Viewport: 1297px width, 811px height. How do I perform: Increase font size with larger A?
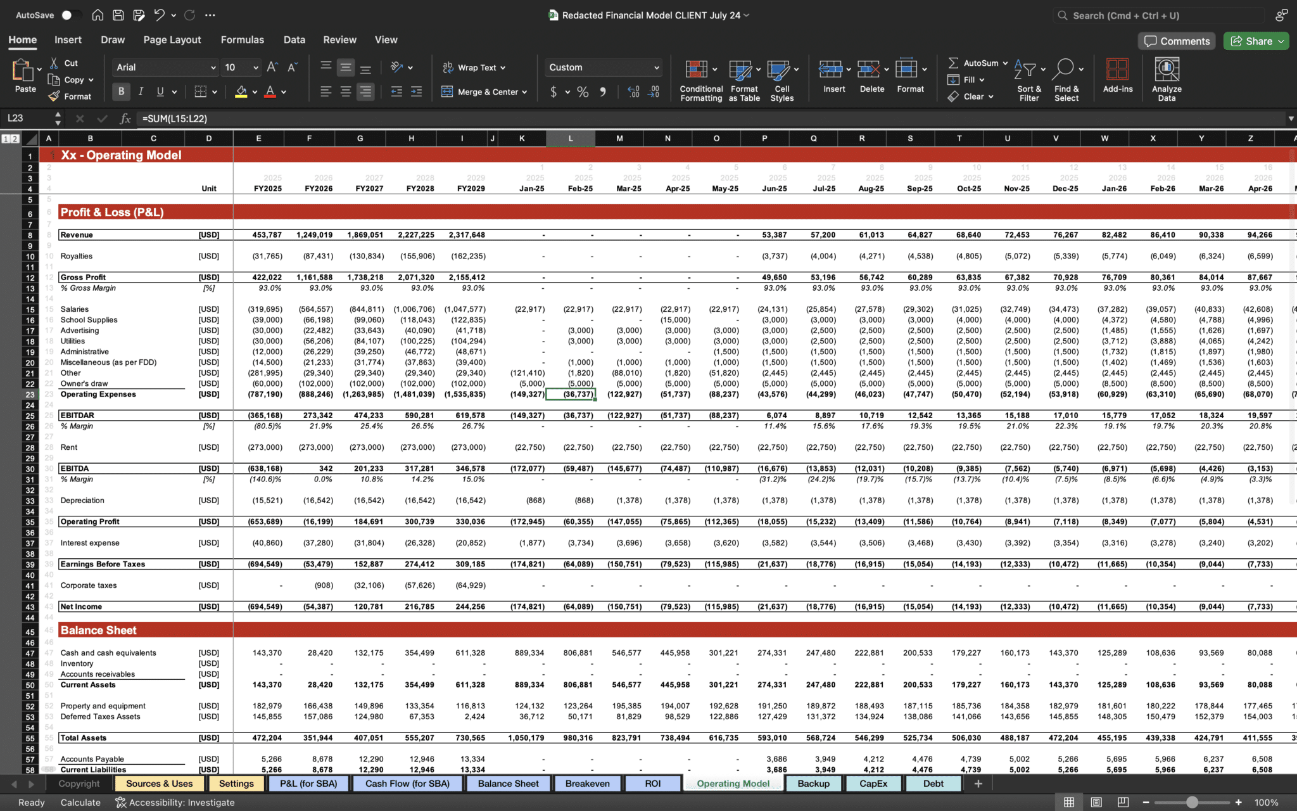[272, 67]
